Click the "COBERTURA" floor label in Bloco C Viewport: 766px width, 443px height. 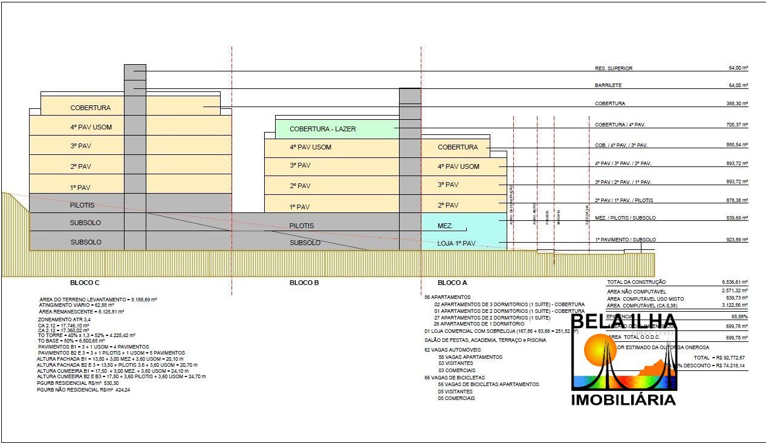(x=91, y=108)
